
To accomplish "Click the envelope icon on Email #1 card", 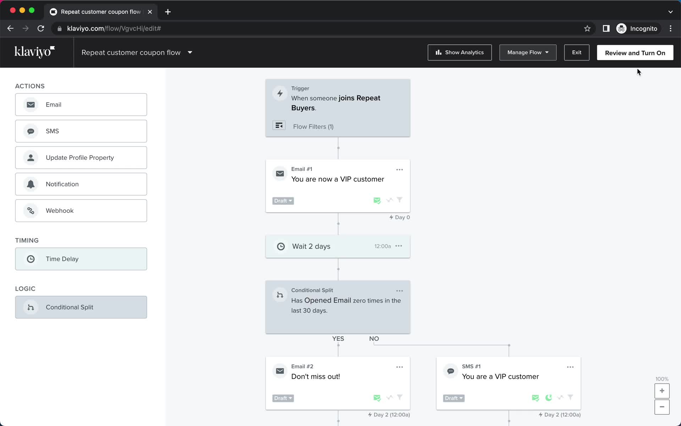I will [x=280, y=174].
